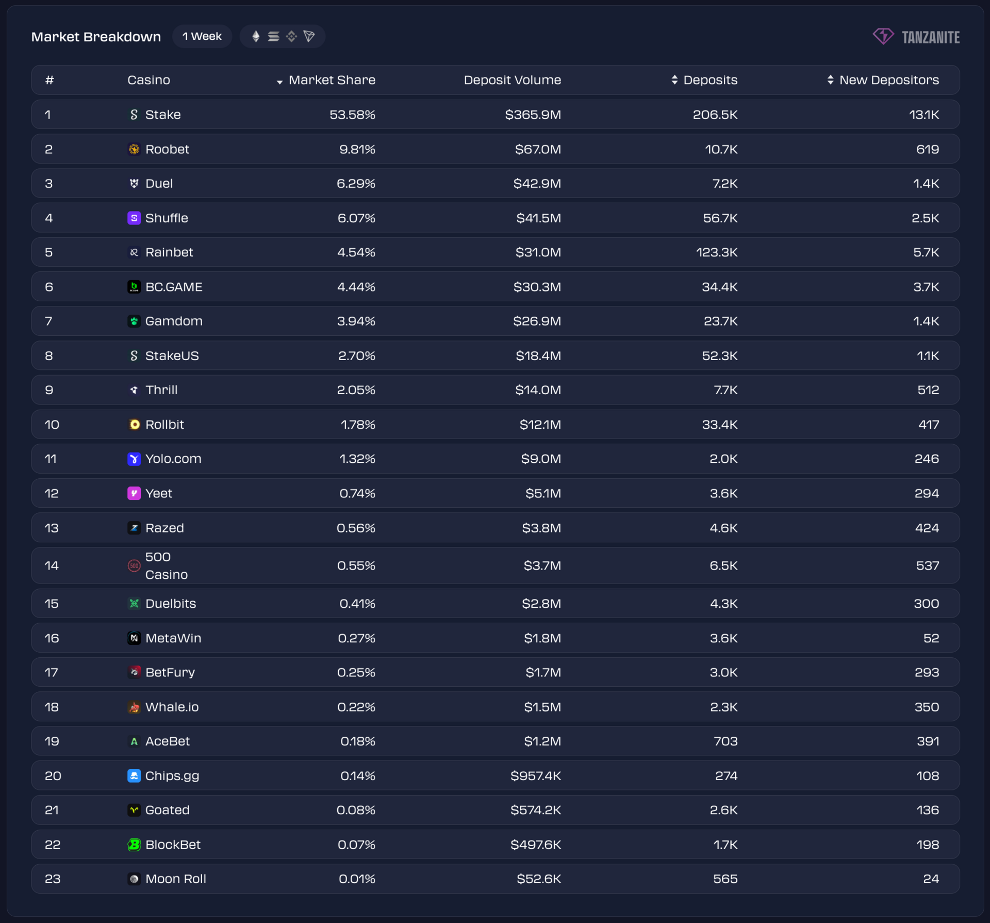Toggle the BNB chain filter icon

(291, 36)
